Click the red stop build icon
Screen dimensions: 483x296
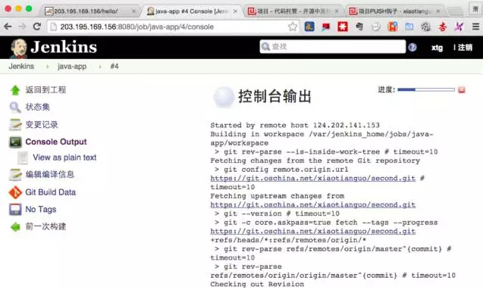pos(462,90)
